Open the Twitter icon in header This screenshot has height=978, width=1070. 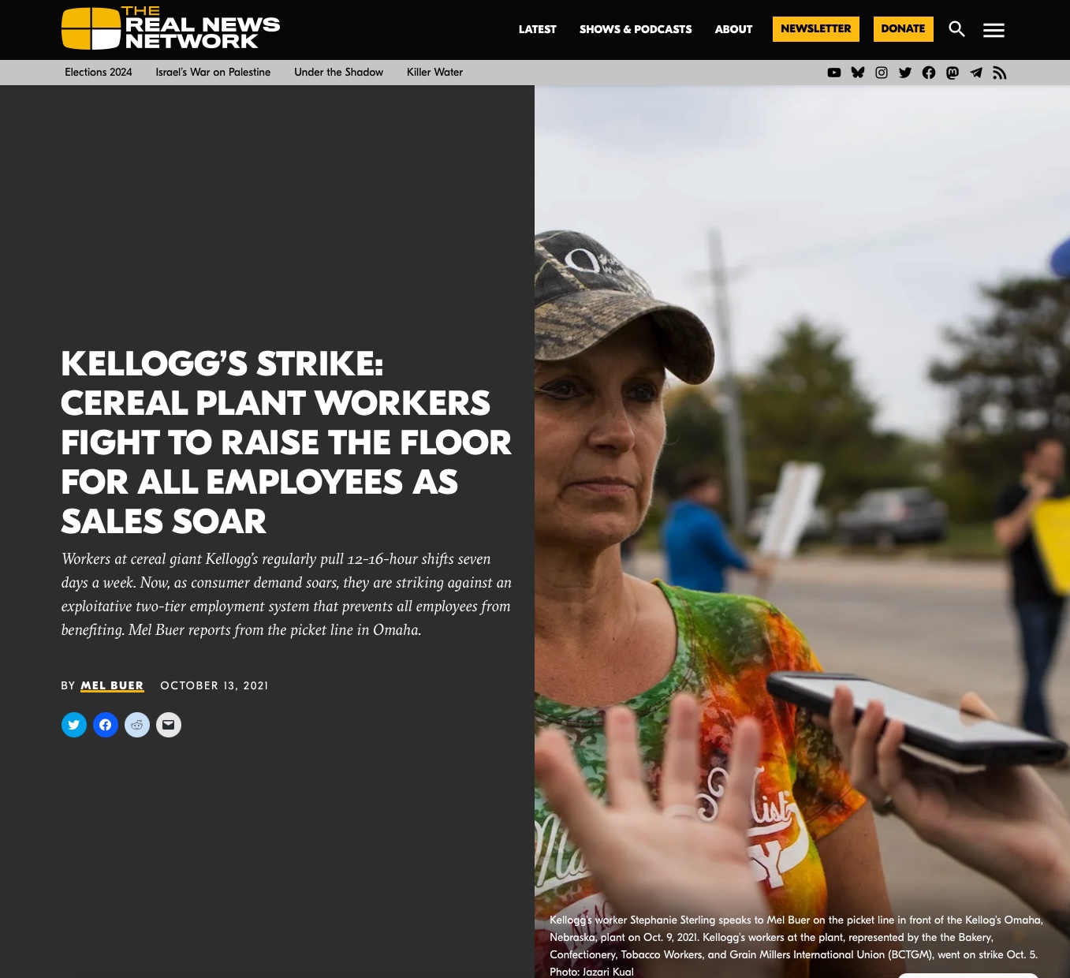(905, 73)
